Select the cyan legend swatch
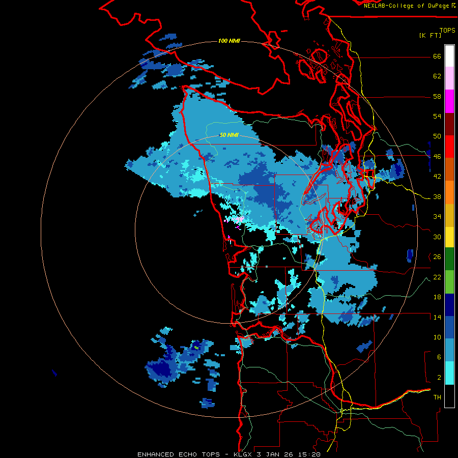The image size is (458, 458). coord(449,373)
